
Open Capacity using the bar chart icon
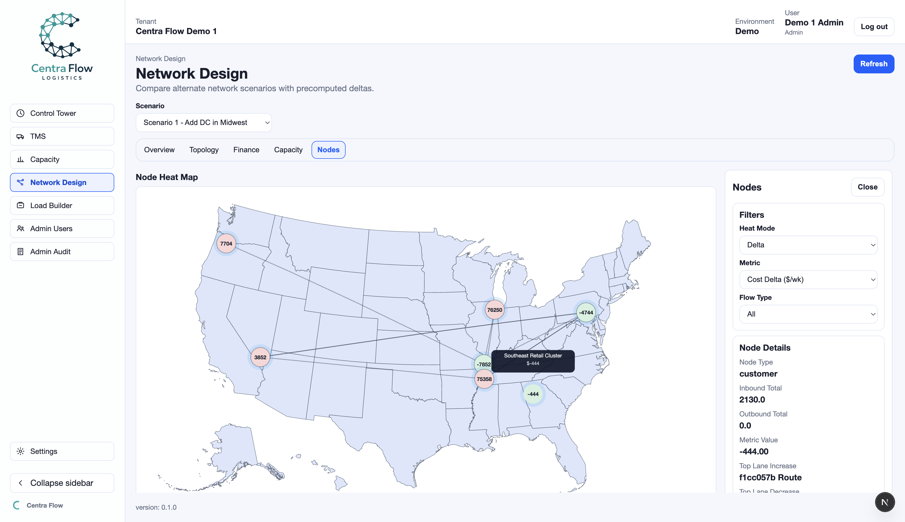coord(20,159)
